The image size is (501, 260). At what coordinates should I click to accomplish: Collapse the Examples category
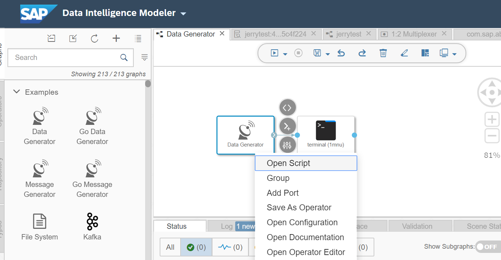[16, 92]
